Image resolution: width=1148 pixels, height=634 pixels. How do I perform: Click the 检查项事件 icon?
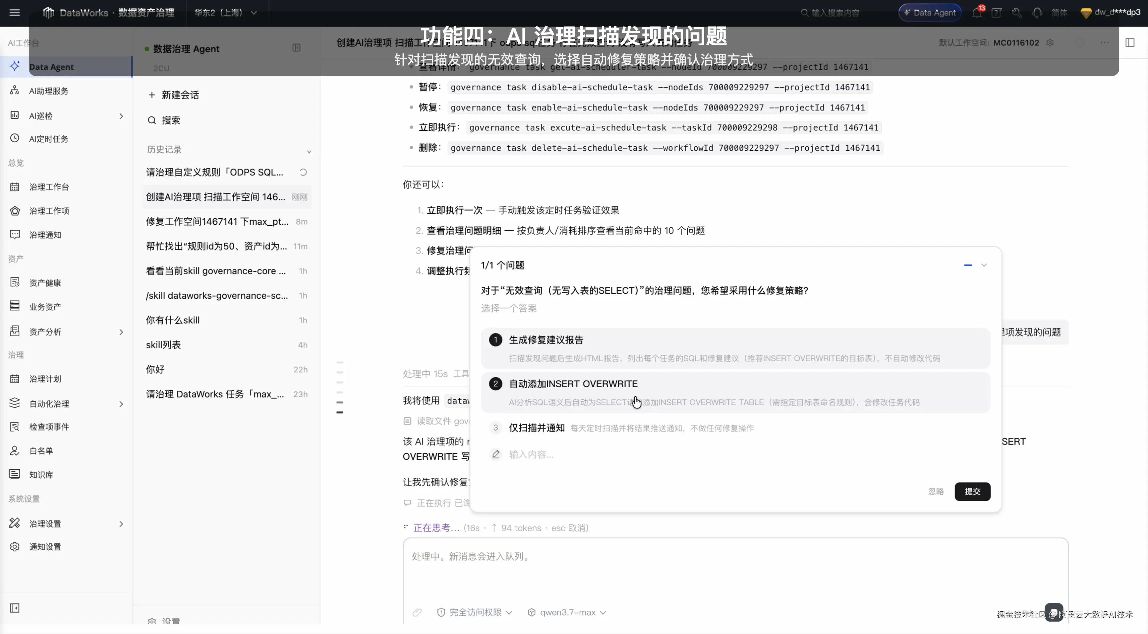pos(15,427)
